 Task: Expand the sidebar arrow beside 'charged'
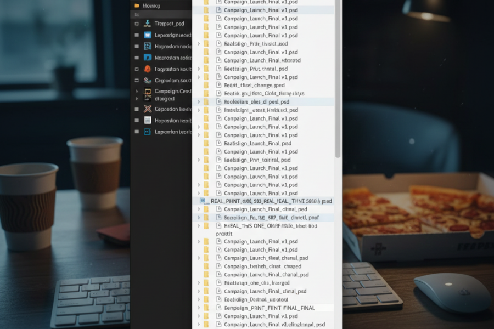(x=137, y=99)
